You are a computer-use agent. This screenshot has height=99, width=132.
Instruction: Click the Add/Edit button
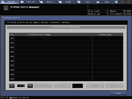pyautogui.click(x=95, y=86)
